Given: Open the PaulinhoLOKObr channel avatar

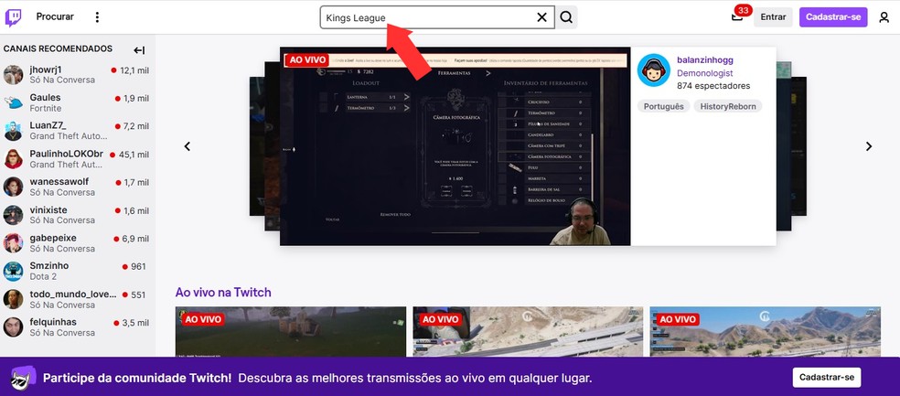Looking at the screenshot, I should point(13,159).
